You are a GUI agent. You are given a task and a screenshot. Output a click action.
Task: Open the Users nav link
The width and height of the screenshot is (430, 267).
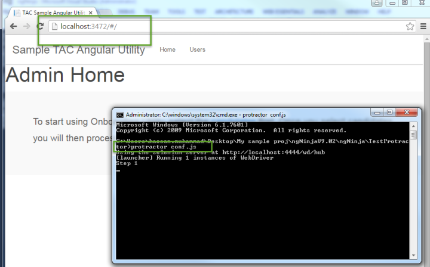(x=198, y=49)
